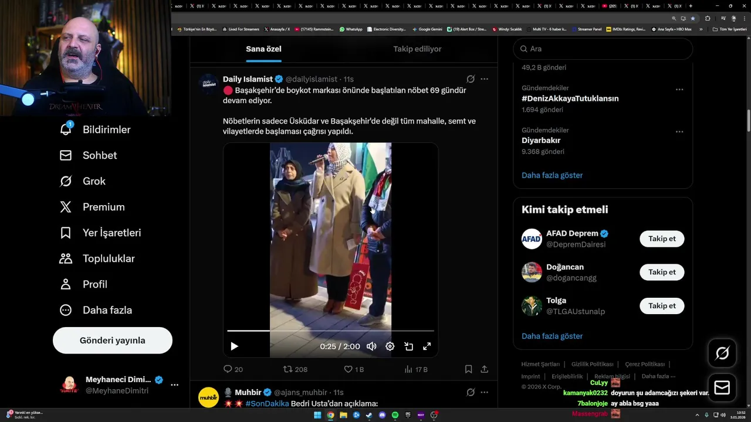The image size is (751, 422).
Task: Open floating messages envelope button
Action: (722, 388)
